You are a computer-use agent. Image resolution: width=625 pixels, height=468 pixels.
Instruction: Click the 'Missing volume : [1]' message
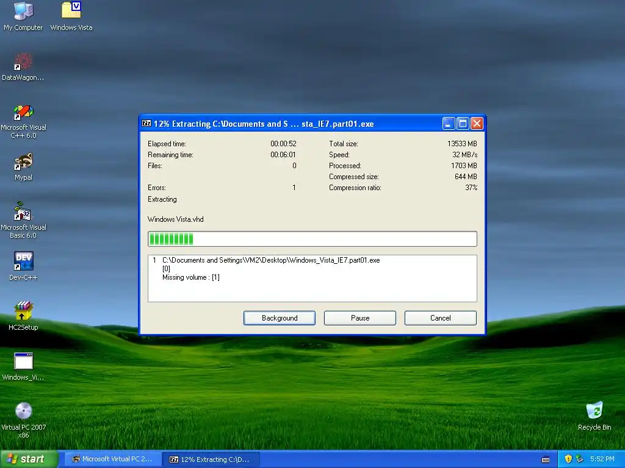191,277
